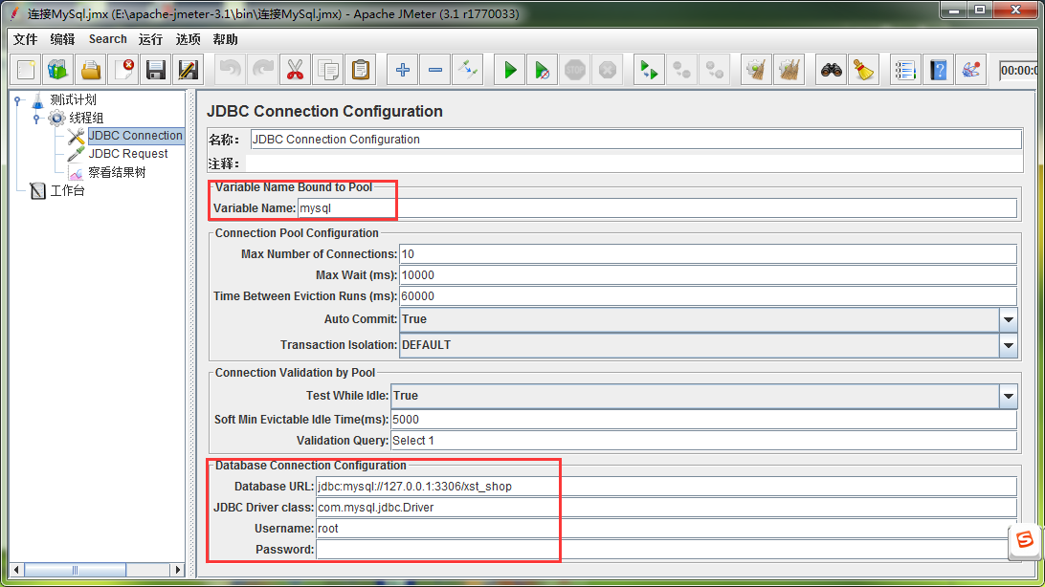Start the test with no pauses
Image resolution: width=1045 pixels, height=587 pixels.
[x=543, y=70]
